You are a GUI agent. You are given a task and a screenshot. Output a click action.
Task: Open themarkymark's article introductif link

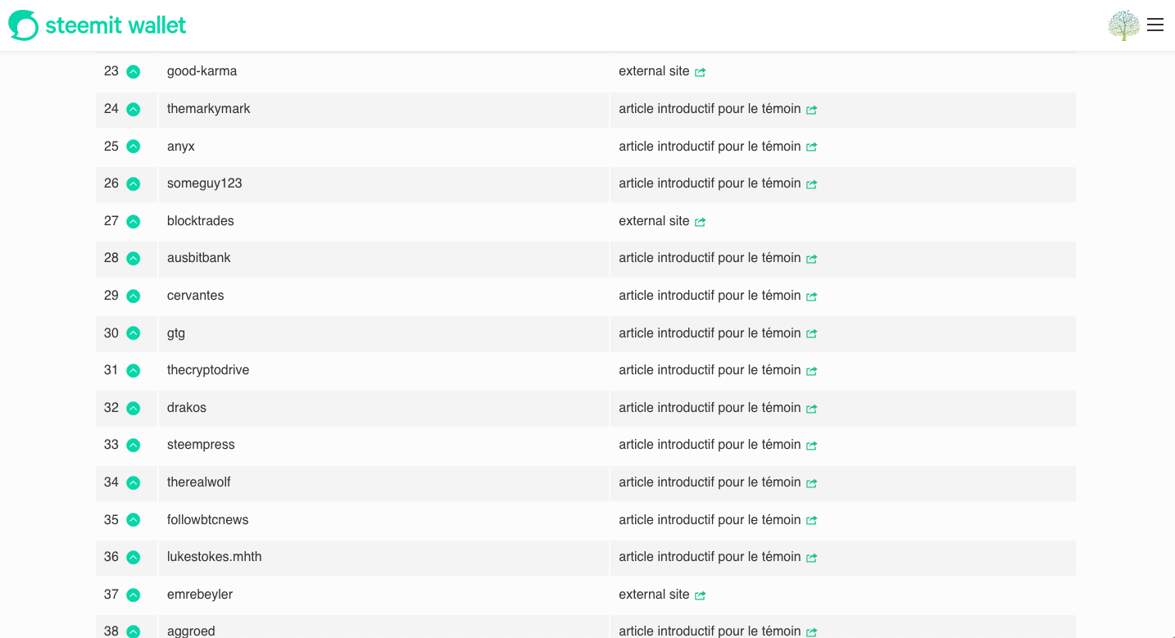(718, 109)
